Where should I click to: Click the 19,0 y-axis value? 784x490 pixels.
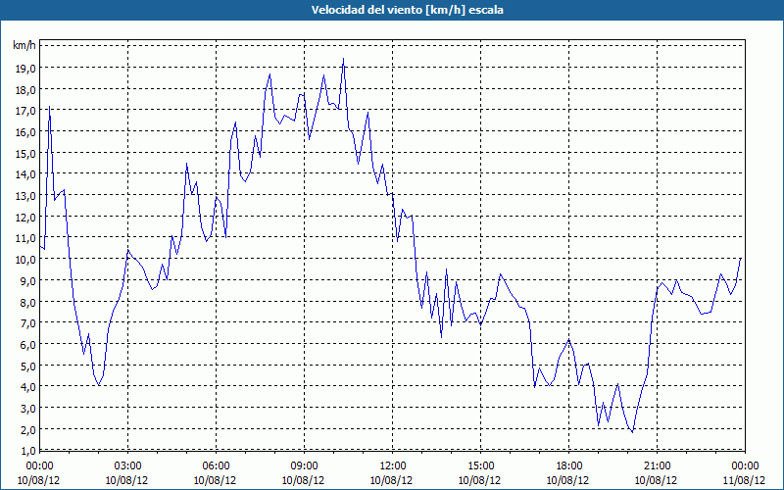[25, 68]
